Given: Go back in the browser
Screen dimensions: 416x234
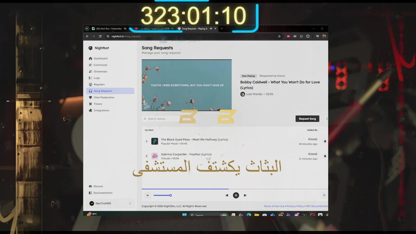Looking at the screenshot, I should [x=87, y=36].
